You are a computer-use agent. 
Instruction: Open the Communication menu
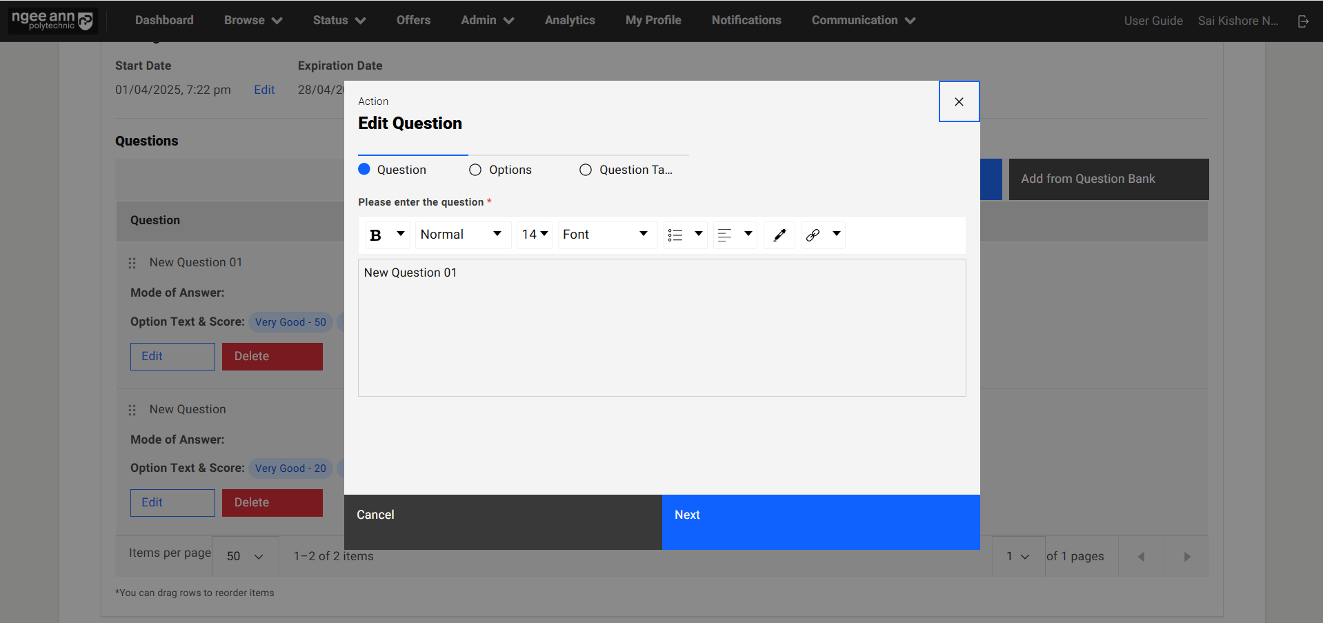click(863, 21)
